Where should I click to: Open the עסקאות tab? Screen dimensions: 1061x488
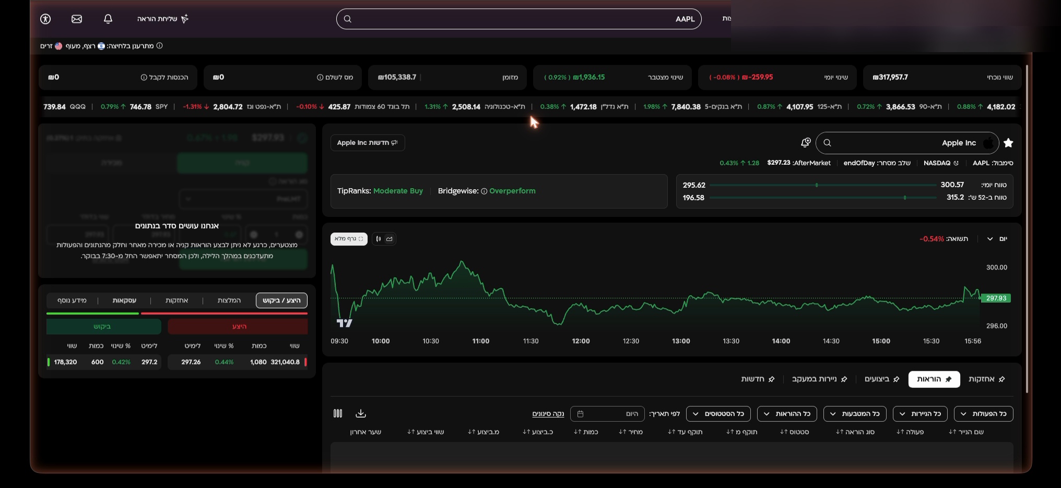(124, 300)
